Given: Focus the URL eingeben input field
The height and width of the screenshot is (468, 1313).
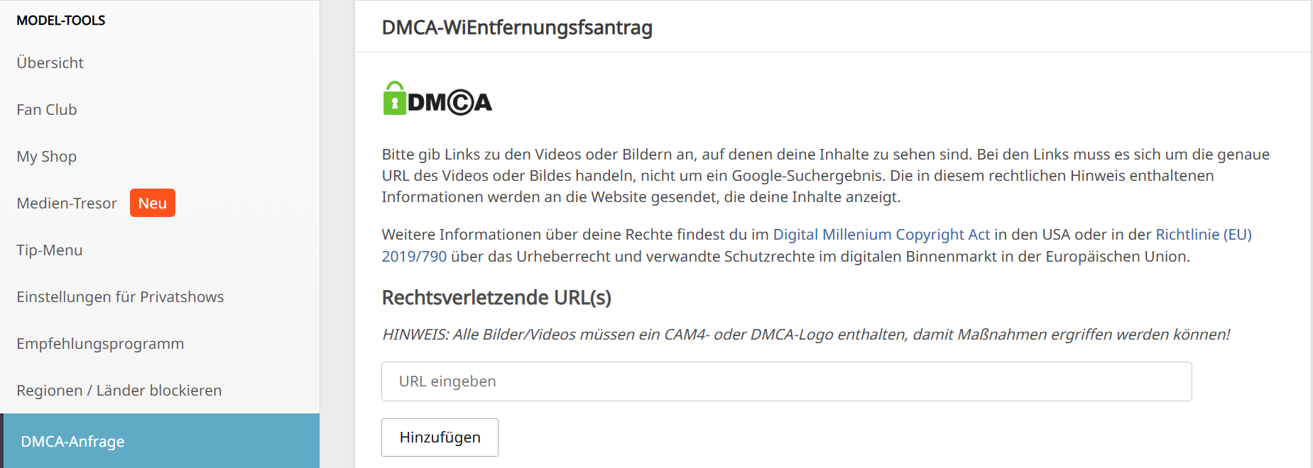Looking at the screenshot, I should pyautogui.click(x=786, y=381).
